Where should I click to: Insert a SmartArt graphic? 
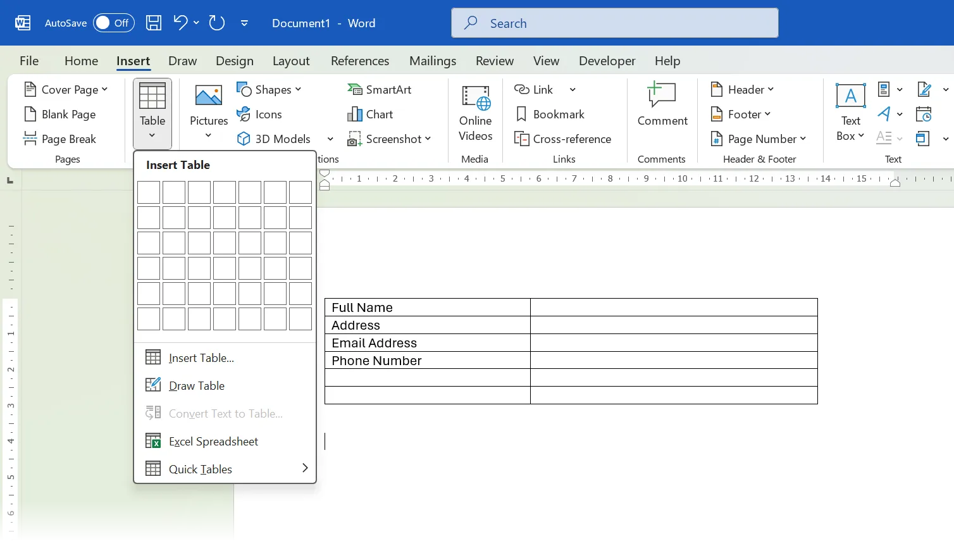click(x=380, y=90)
